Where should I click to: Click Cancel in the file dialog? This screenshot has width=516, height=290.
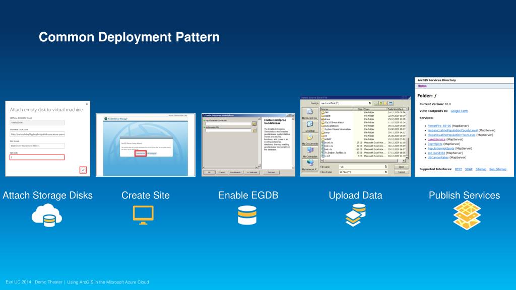[401, 172]
